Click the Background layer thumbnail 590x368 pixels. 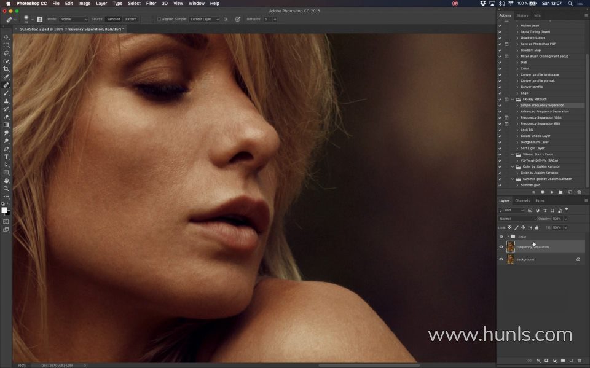click(511, 259)
